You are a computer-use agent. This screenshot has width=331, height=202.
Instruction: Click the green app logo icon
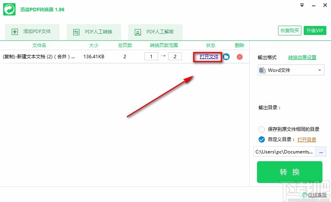(x=9, y=9)
